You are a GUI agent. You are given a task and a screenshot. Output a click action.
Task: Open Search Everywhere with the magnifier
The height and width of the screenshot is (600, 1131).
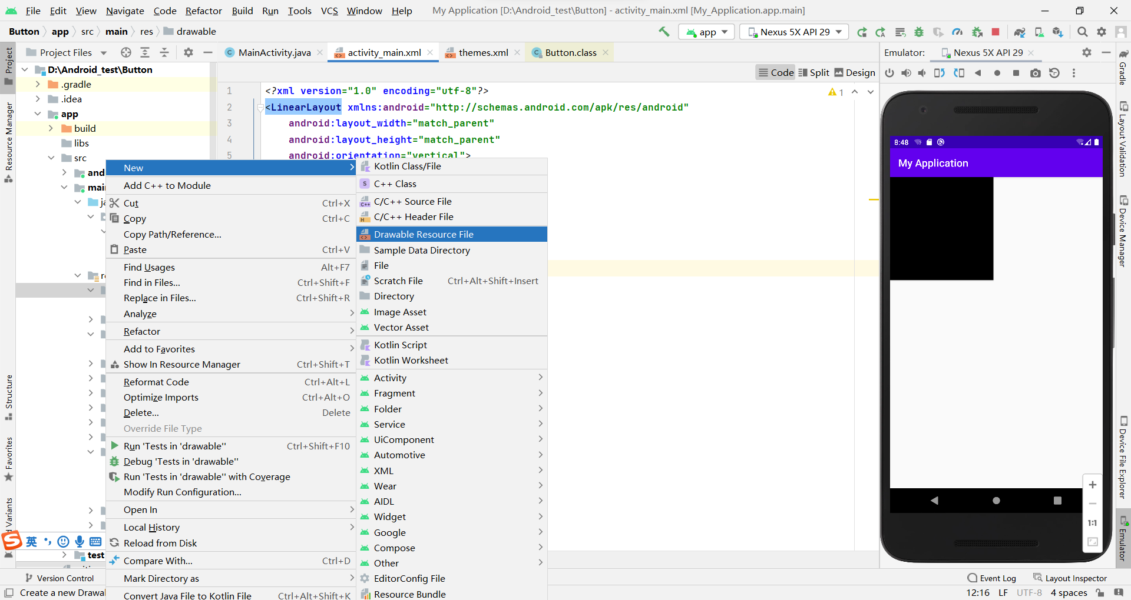1082,32
